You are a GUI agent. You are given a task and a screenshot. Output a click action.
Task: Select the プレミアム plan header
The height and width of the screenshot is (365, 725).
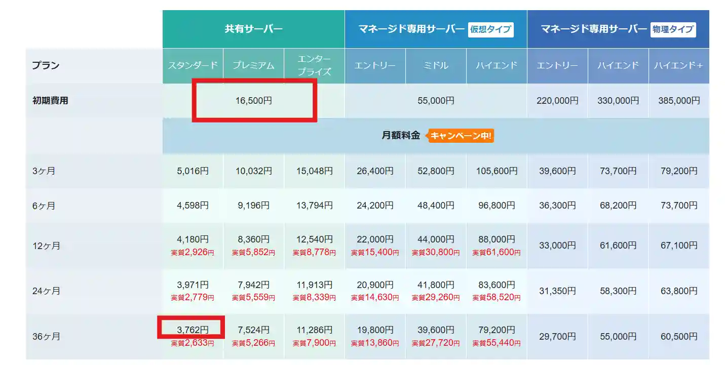(x=253, y=65)
